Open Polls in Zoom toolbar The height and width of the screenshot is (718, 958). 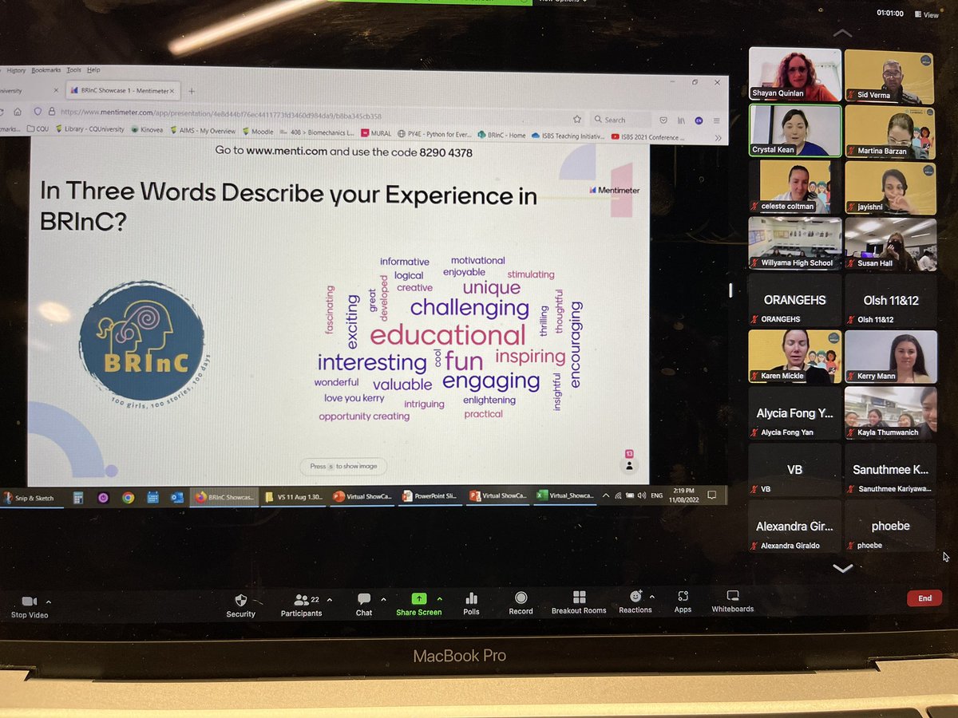(471, 605)
